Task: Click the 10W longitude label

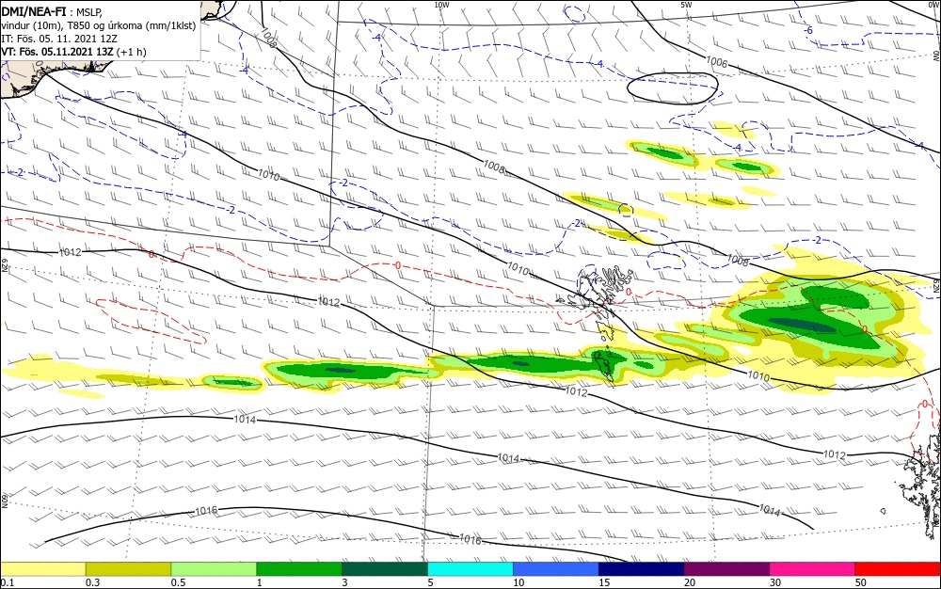Action: click(441, 5)
